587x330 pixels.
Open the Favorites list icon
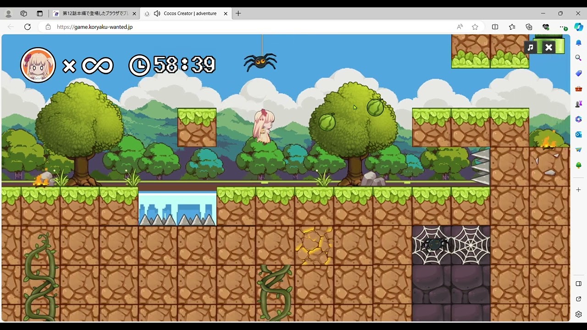[512, 27]
